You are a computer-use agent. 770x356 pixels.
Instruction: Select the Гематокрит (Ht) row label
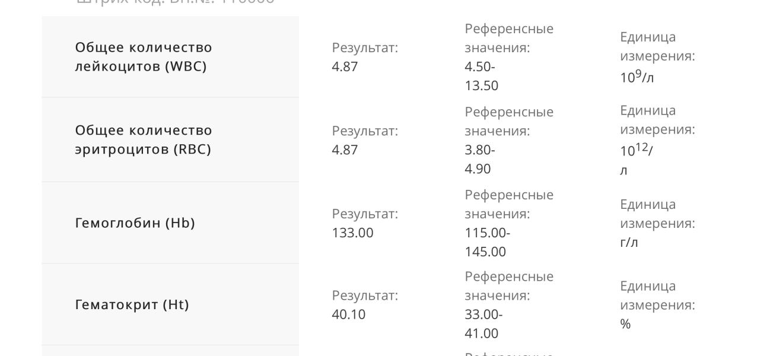[x=132, y=304]
